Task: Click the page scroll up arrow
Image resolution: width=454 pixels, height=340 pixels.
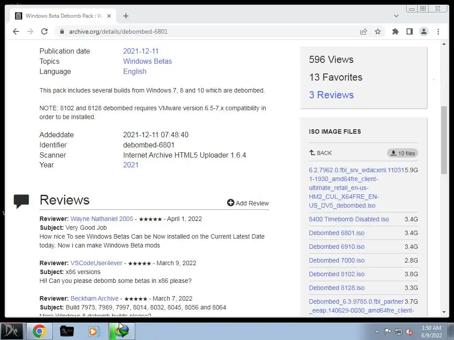Action: pos(444,44)
